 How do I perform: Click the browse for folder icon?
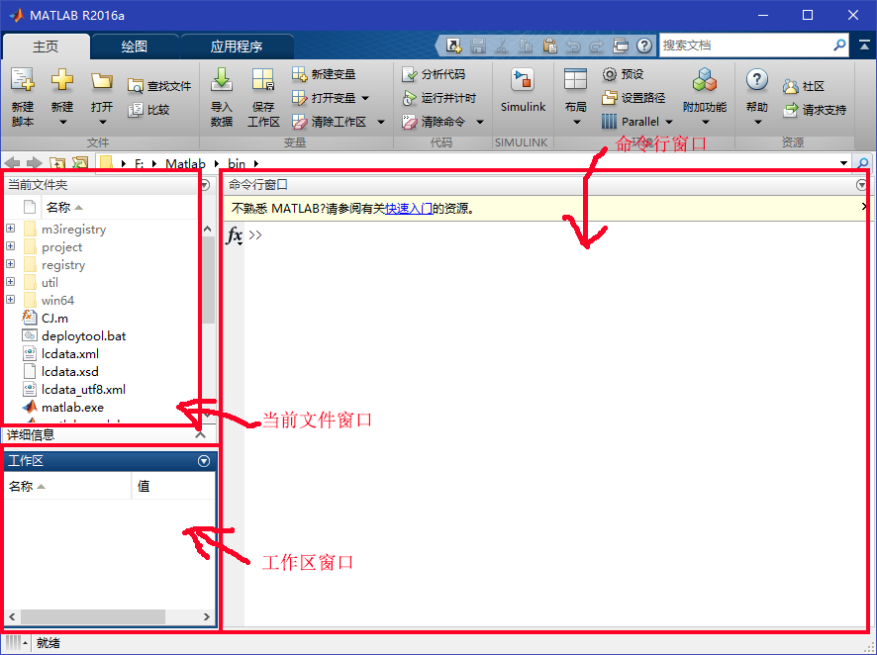80,163
